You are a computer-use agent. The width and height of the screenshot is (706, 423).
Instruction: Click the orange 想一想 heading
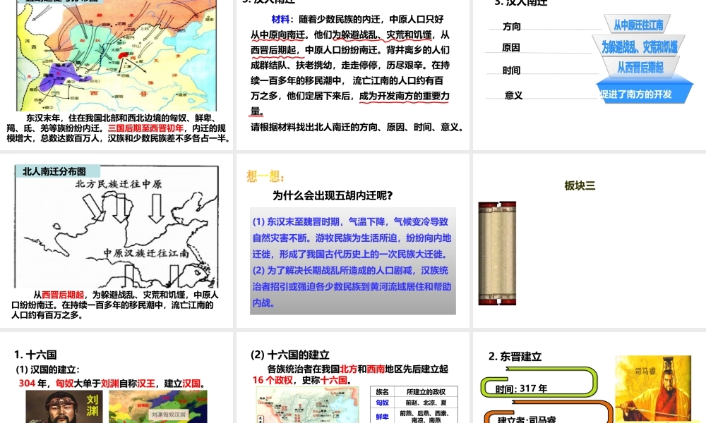point(265,176)
